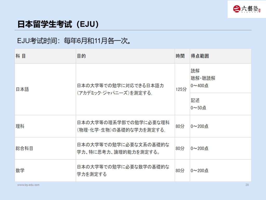Click the アカデミック·ジャパニーズ purpose description

tap(115, 93)
